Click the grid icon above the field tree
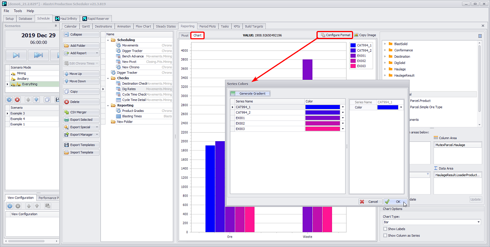Screen dimensions: 490x247 (480, 36)
